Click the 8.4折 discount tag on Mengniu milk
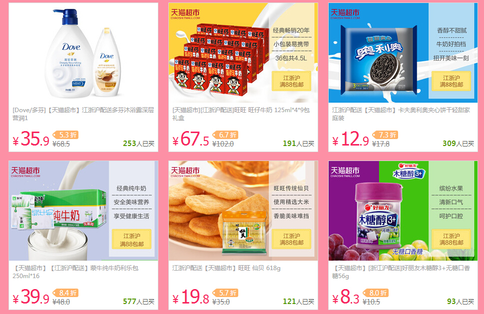 coord(65,293)
